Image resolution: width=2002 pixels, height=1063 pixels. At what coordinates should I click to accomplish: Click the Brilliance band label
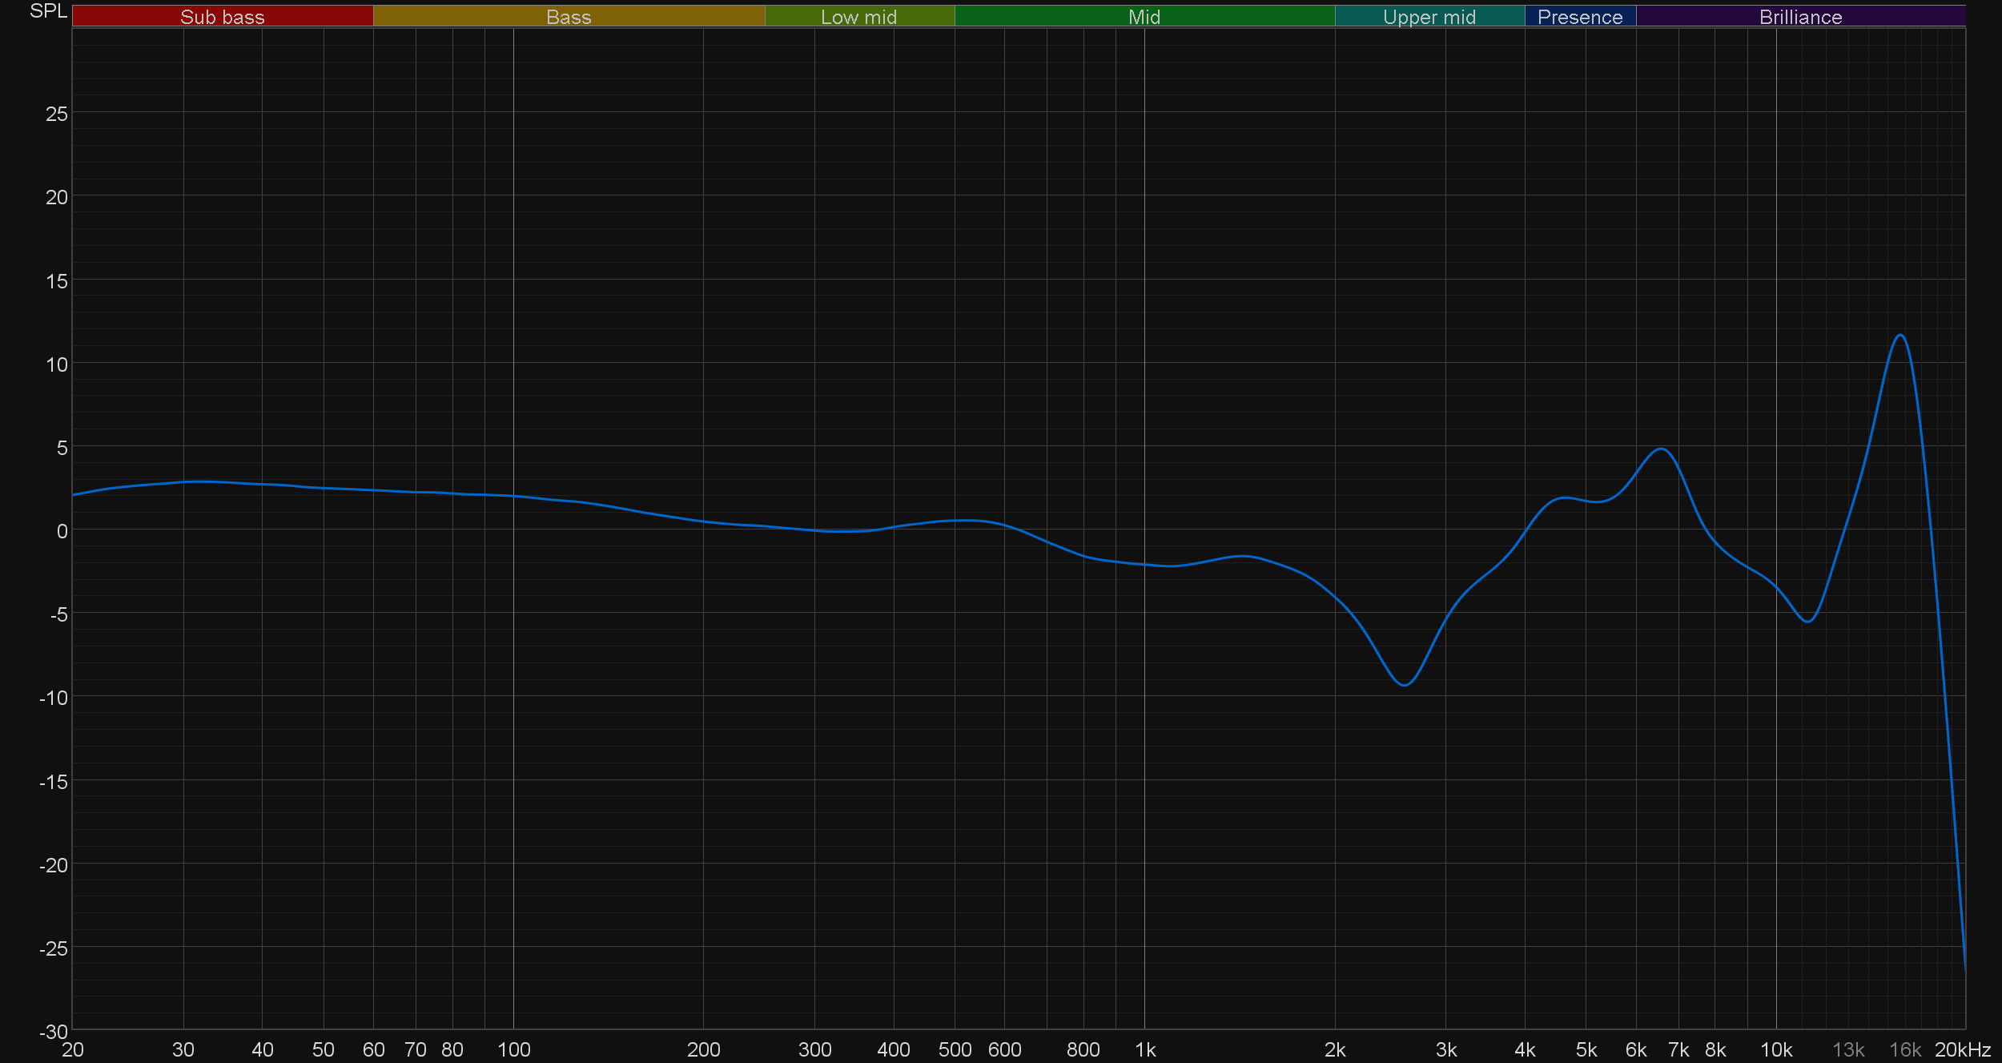click(x=1800, y=17)
